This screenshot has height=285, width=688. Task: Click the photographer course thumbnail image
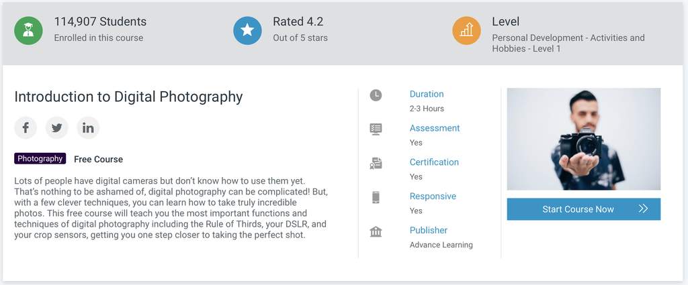584,139
